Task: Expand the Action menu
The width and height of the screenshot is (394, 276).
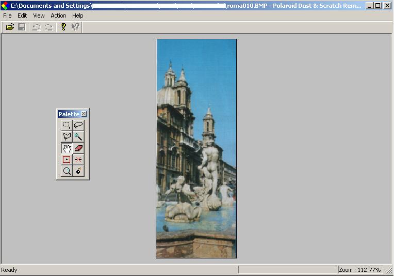Action: click(58, 16)
